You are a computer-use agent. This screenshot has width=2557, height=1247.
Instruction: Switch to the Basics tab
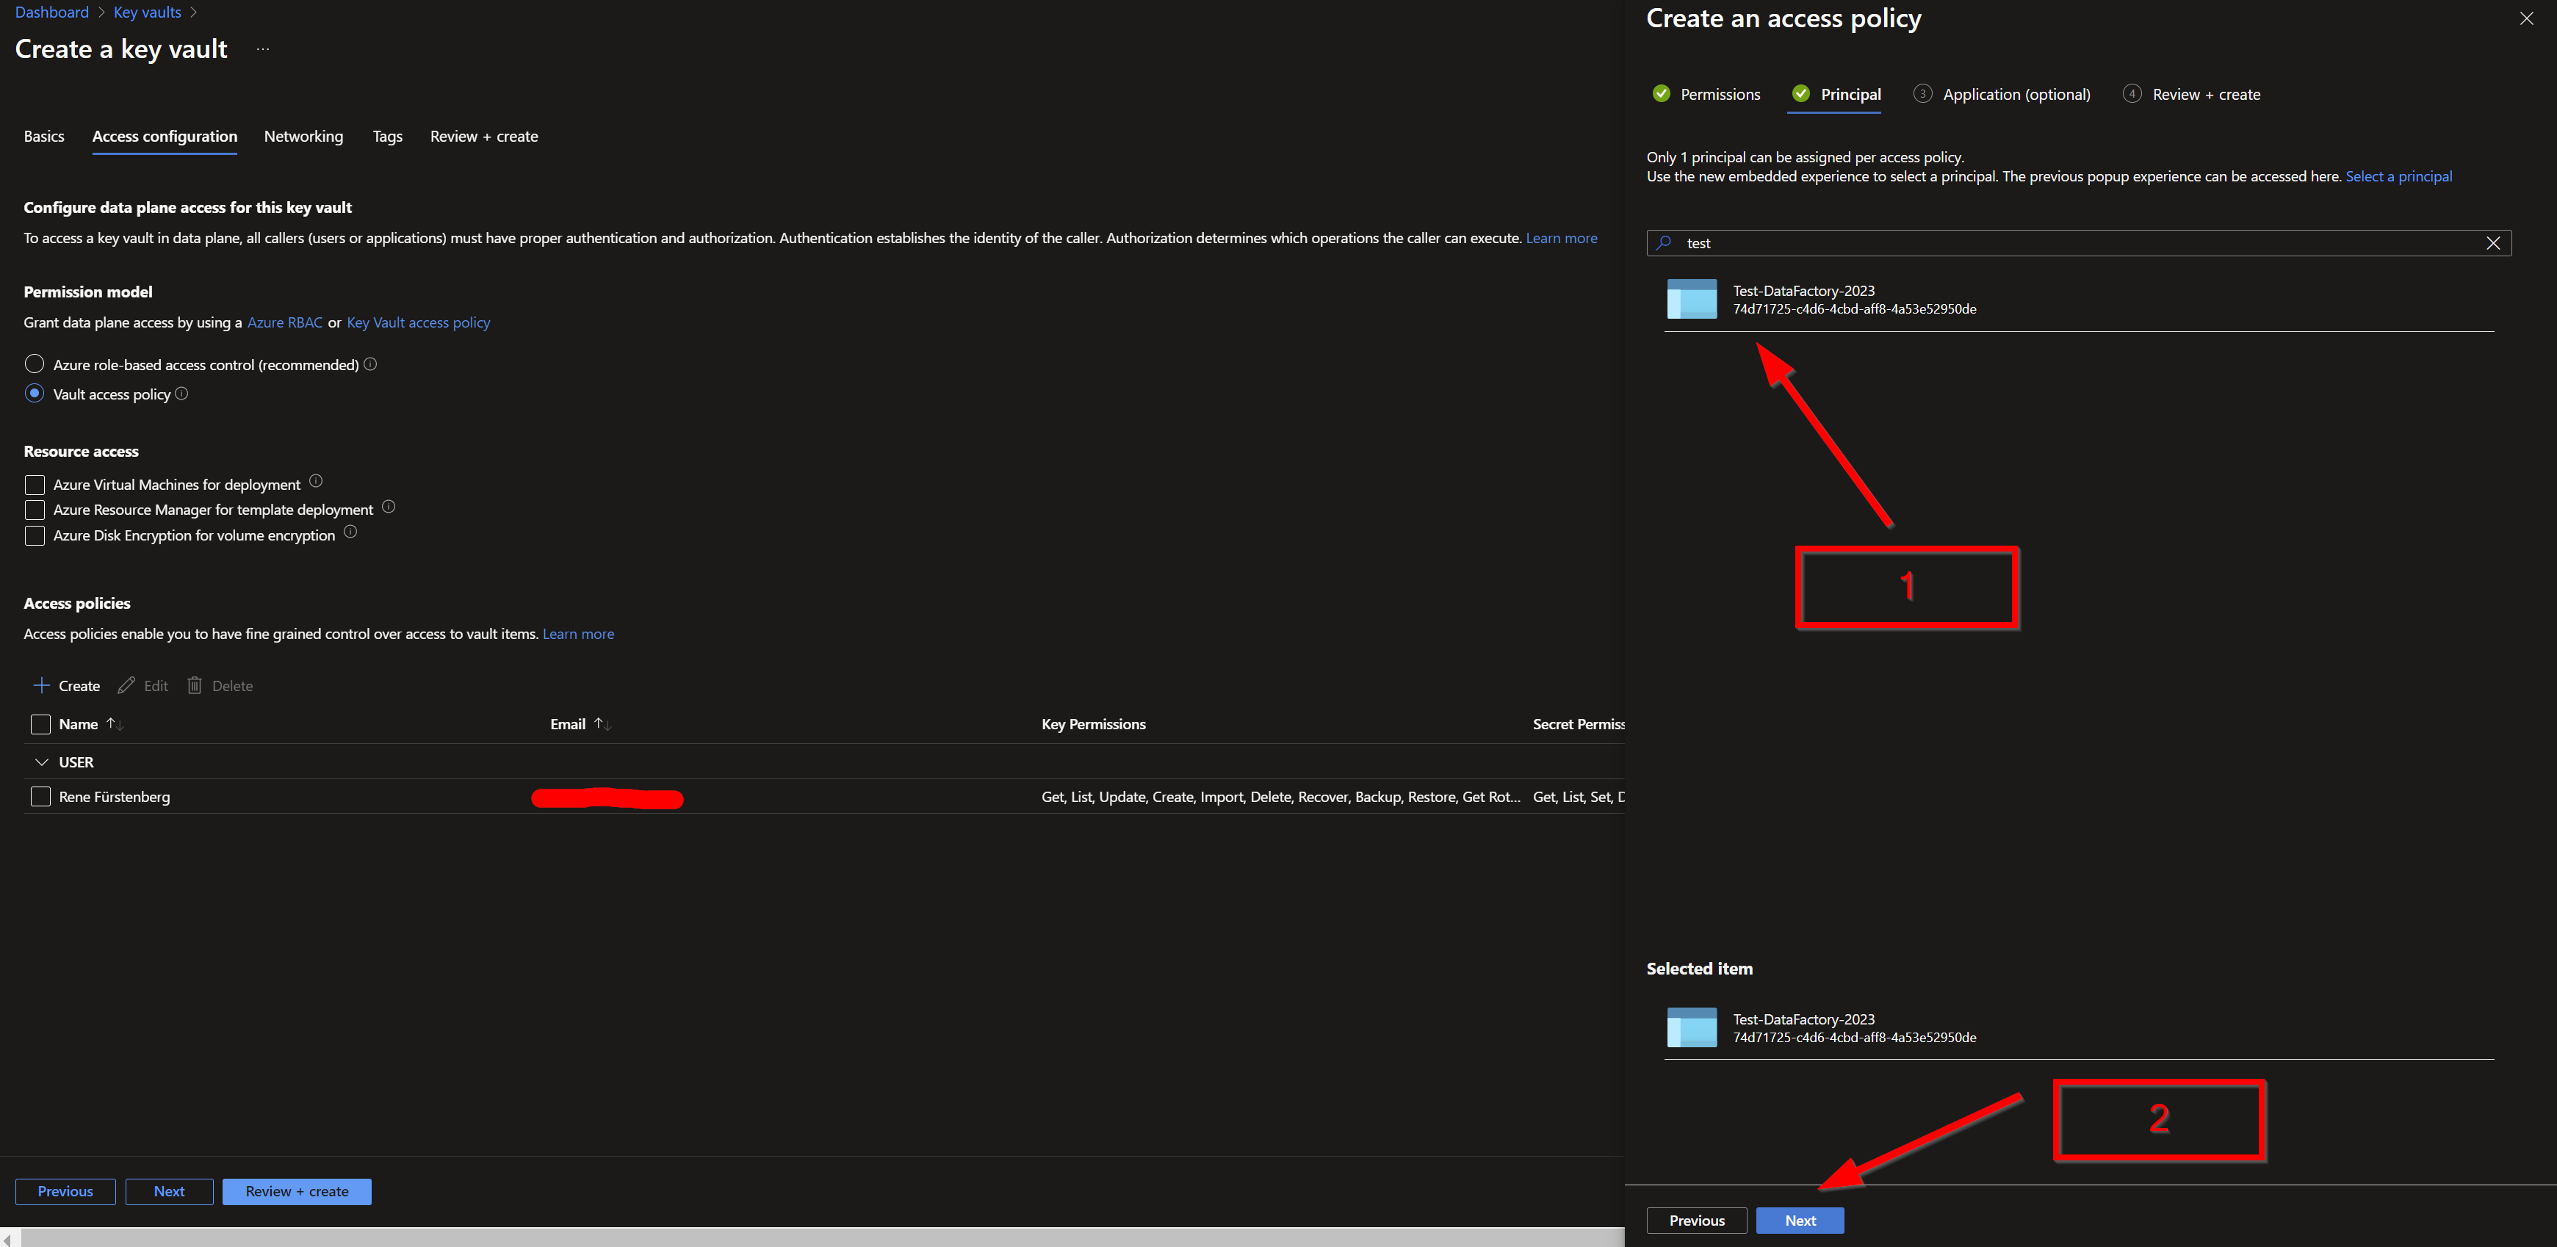[x=43, y=136]
